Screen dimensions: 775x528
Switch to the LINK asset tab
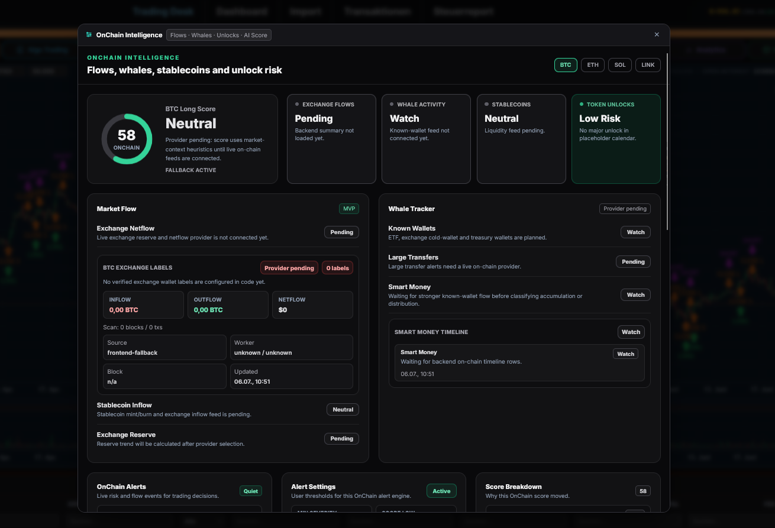point(648,65)
